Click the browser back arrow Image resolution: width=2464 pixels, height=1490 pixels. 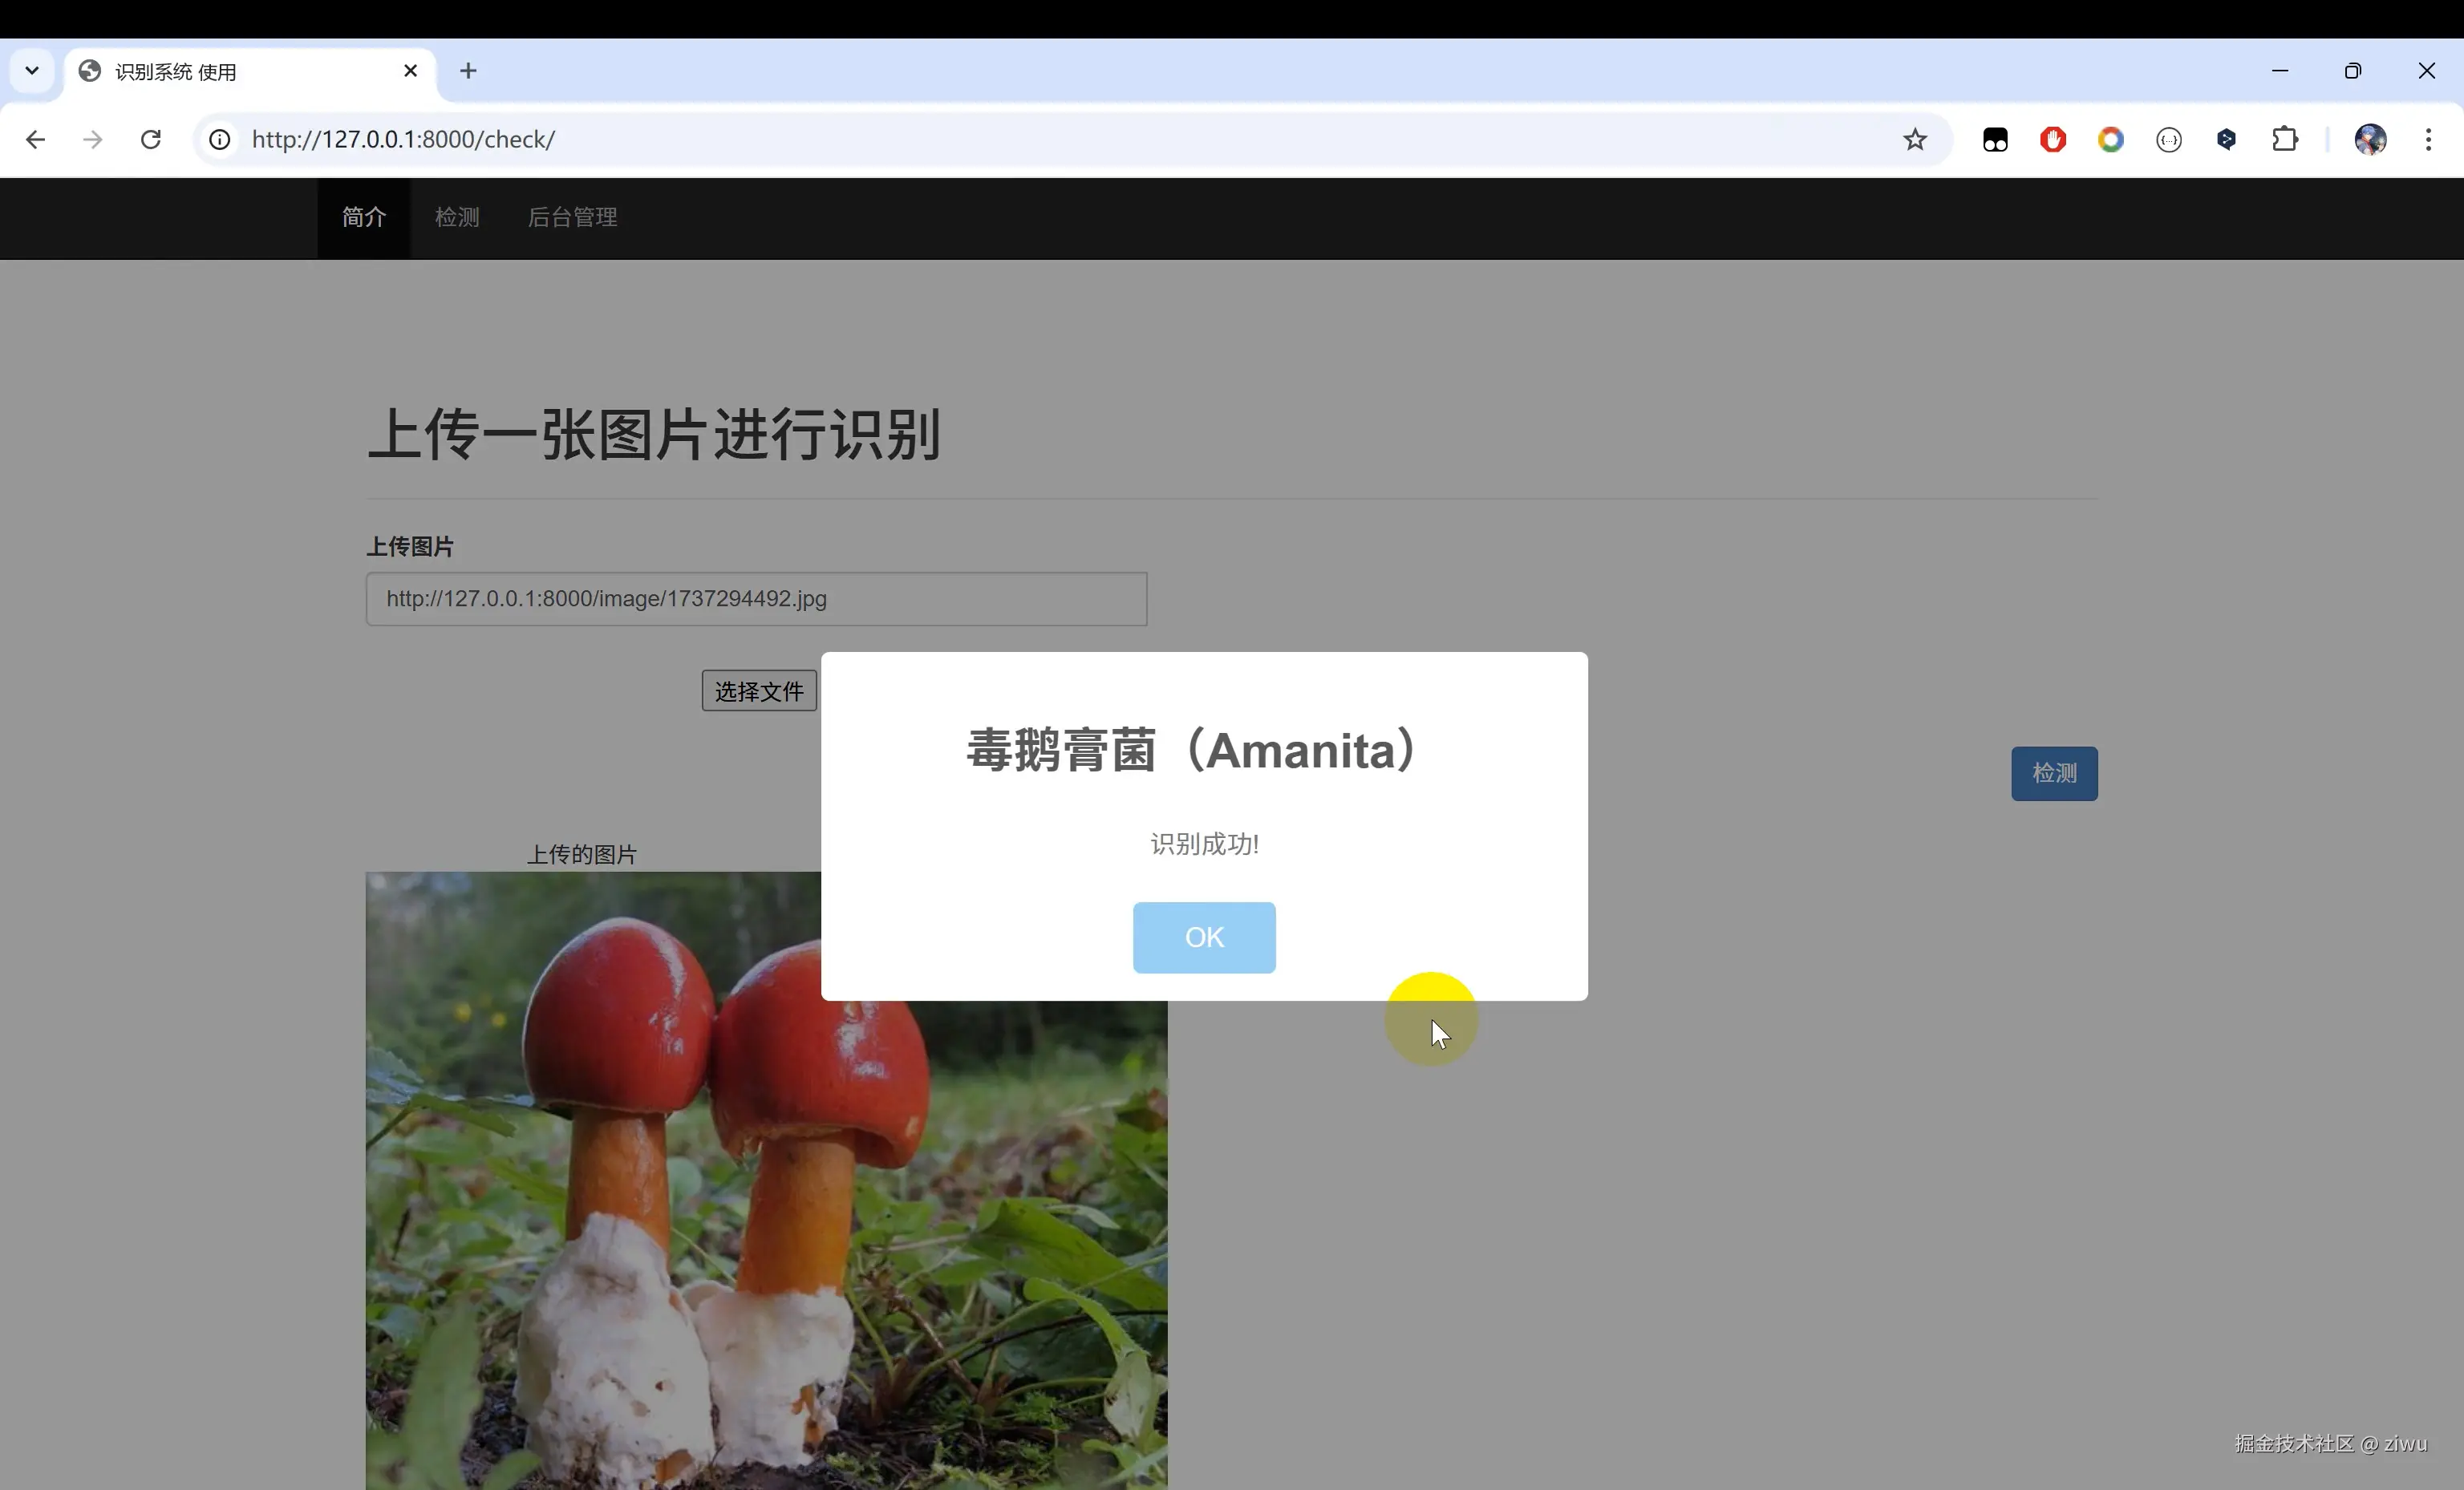click(35, 140)
